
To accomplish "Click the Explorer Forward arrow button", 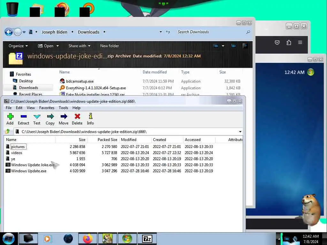I will tap(18, 32).
